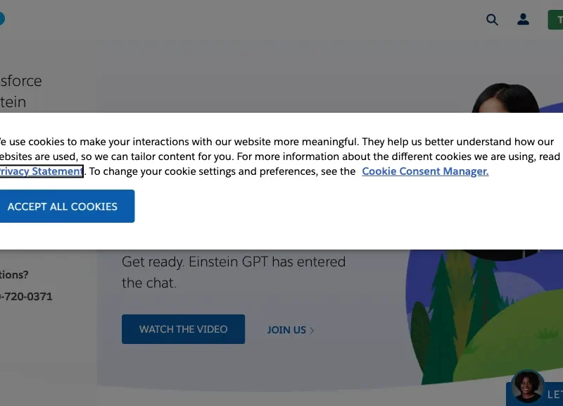This screenshot has height=406, width=563.
Task: Open the chat agent avatar widget
Action: click(x=527, y=386)
